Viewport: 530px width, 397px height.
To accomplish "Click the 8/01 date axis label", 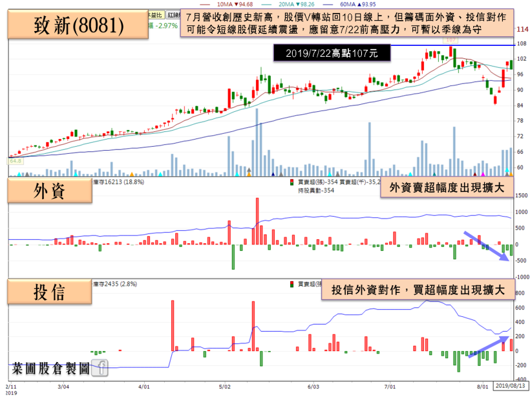I will point(483,387).
